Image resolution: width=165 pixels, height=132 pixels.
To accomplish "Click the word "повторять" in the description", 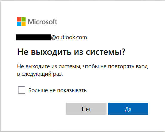I will click(121, 66).
